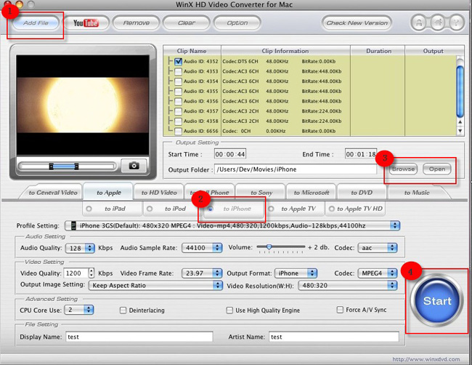Click the Video Quality 1200 field

(76, 273)
